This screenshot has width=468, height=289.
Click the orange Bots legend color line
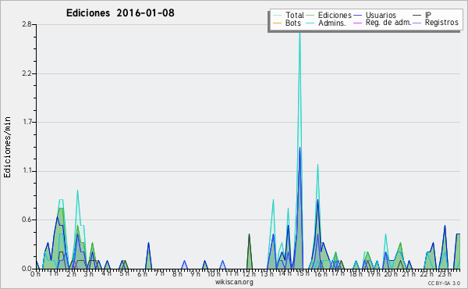pos(277,23)
